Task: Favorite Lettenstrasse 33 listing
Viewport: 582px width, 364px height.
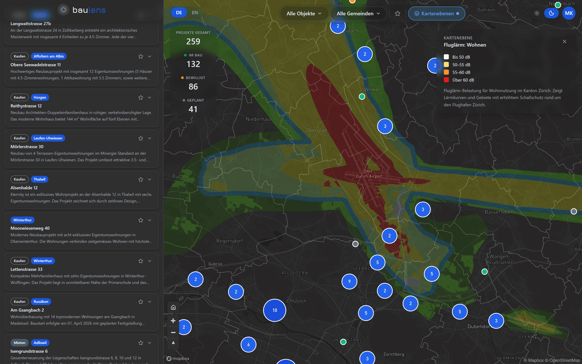Action: click(141, 261)
